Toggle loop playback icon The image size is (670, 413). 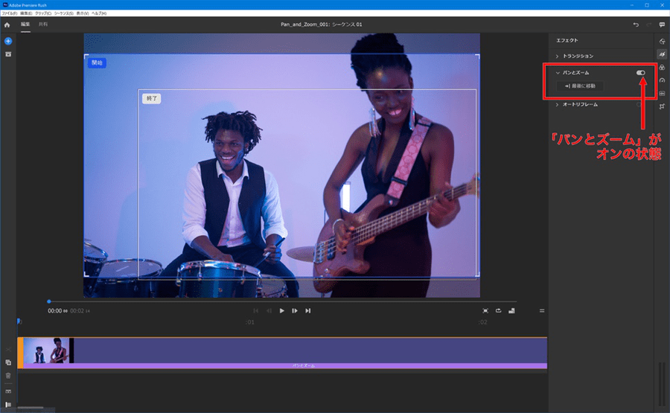click(x=498, y=310)
